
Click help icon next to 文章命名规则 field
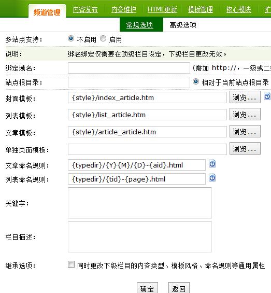click(212, 164)
